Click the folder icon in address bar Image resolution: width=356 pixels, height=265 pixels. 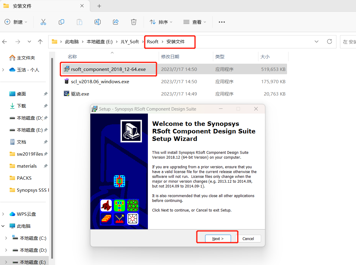(x=55, y=41)
